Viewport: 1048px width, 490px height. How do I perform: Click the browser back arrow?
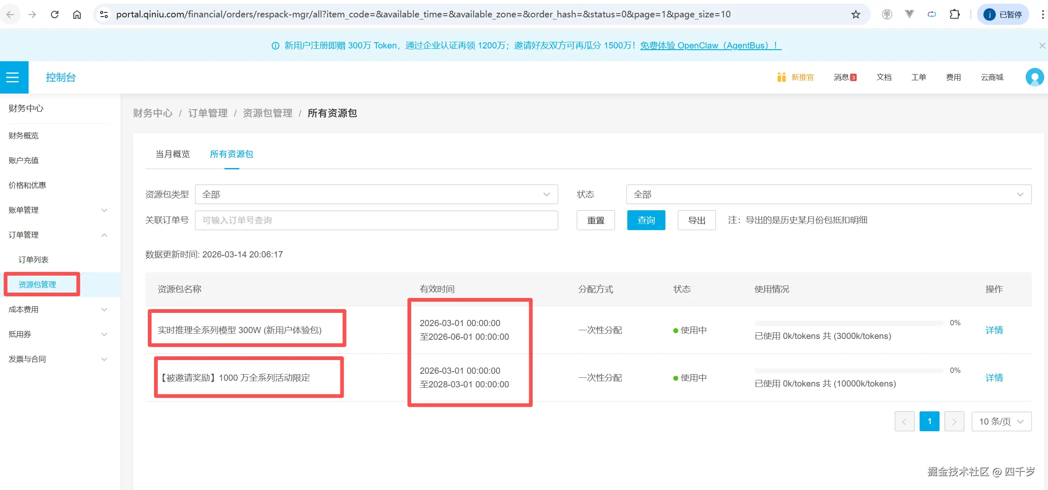pyautogui.click(x=10, y=14)
